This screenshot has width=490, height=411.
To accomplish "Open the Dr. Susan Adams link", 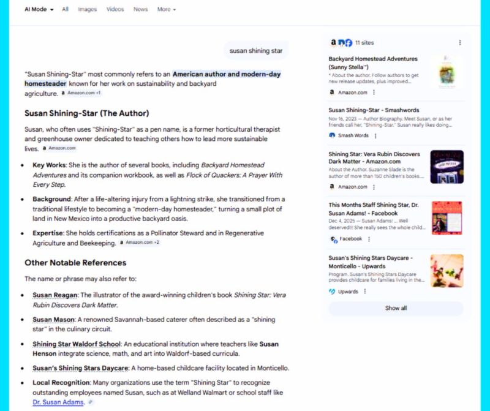I will pos(58,402).
